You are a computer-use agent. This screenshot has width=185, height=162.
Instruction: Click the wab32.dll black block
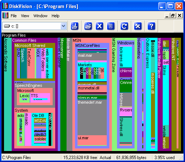tap(50, 129)
